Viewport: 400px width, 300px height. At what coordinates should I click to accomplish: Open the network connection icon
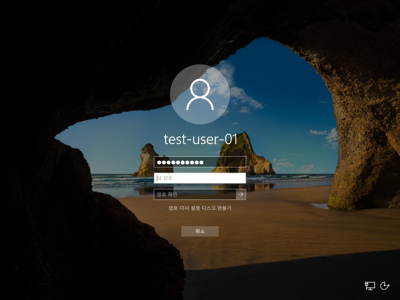point(370,286)
